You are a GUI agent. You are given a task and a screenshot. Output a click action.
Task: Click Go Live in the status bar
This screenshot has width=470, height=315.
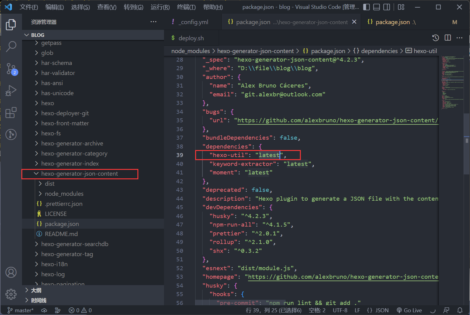410,310
